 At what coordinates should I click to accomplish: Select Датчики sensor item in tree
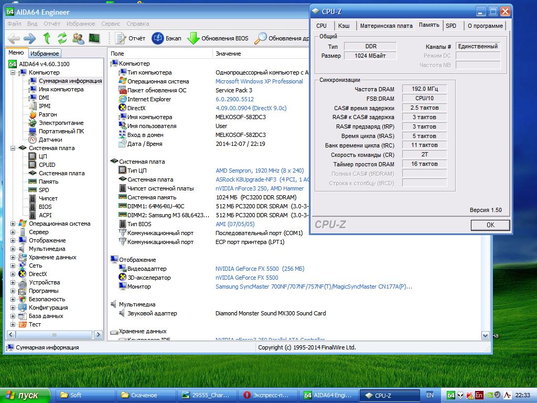click(x=50, y=140)
